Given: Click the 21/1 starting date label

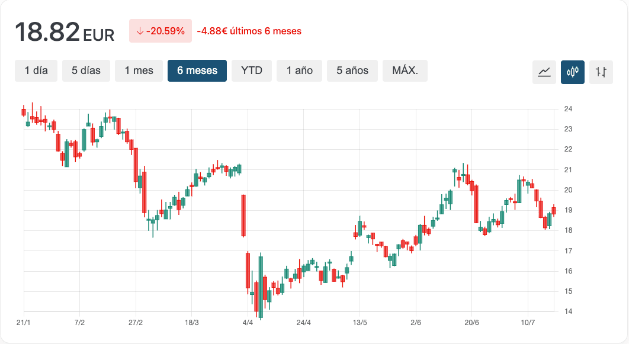Looking at the screenshot, I should point(24,323).
